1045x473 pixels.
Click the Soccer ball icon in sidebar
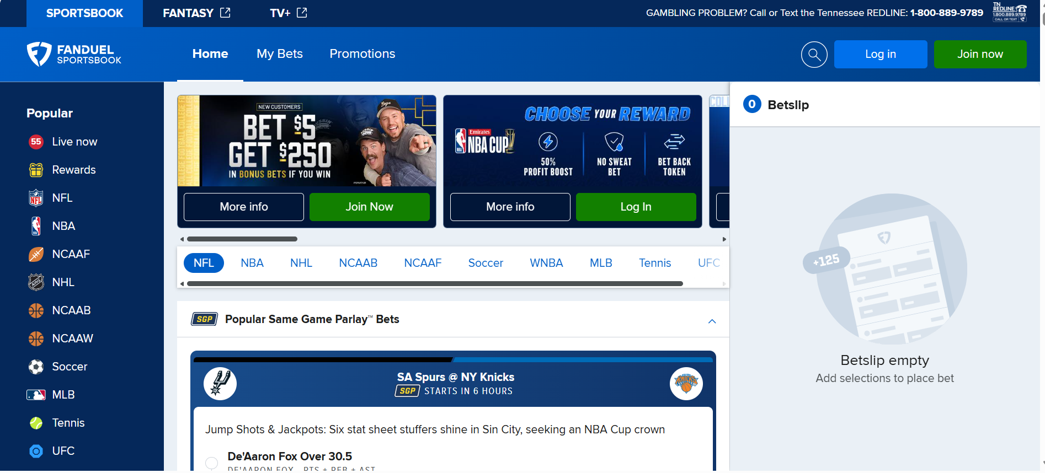click(36, 367)
